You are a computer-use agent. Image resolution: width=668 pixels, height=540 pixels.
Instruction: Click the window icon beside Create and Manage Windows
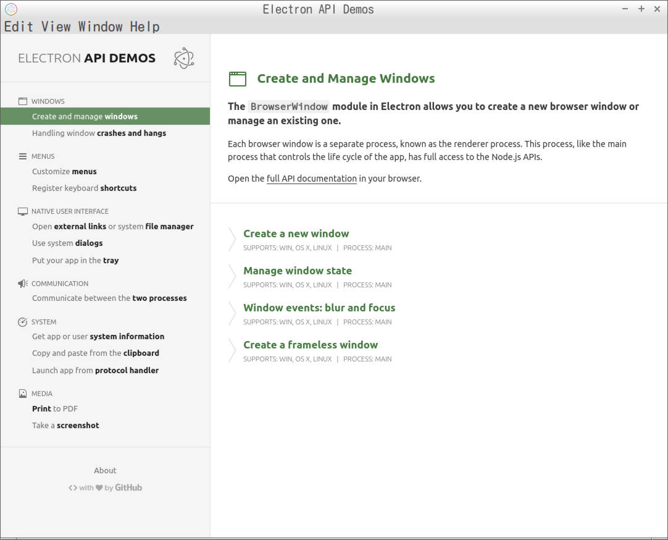click(238, 79)
